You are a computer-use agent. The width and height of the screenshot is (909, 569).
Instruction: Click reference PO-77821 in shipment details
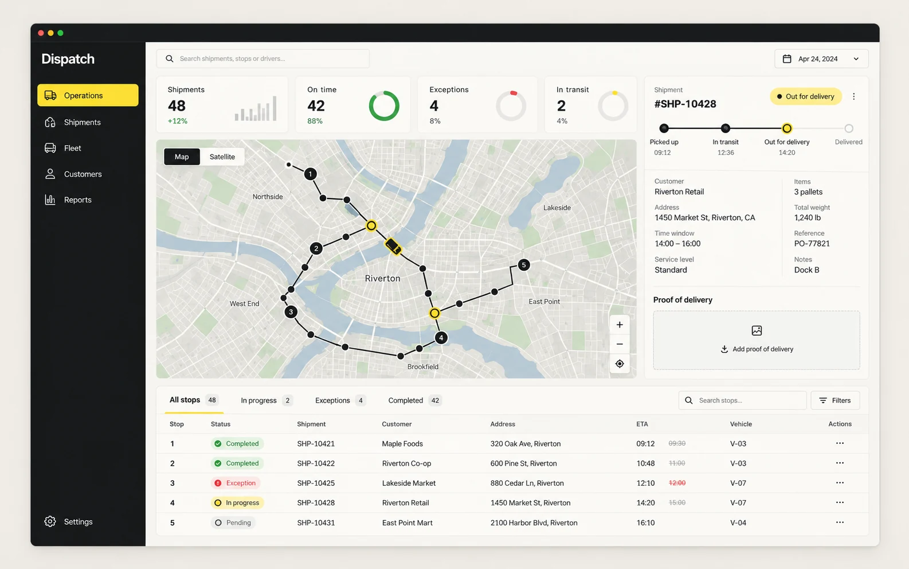[812, 244]
